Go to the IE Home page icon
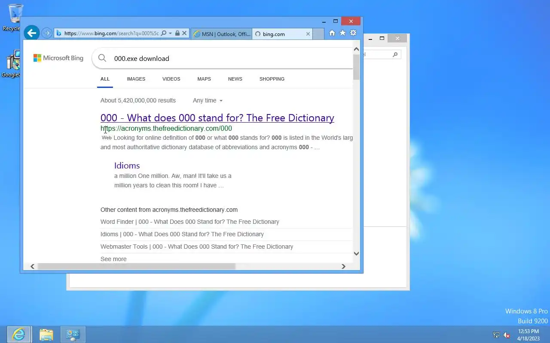The image size is (550, 343). pyautogui.click(x=332, y=33)
